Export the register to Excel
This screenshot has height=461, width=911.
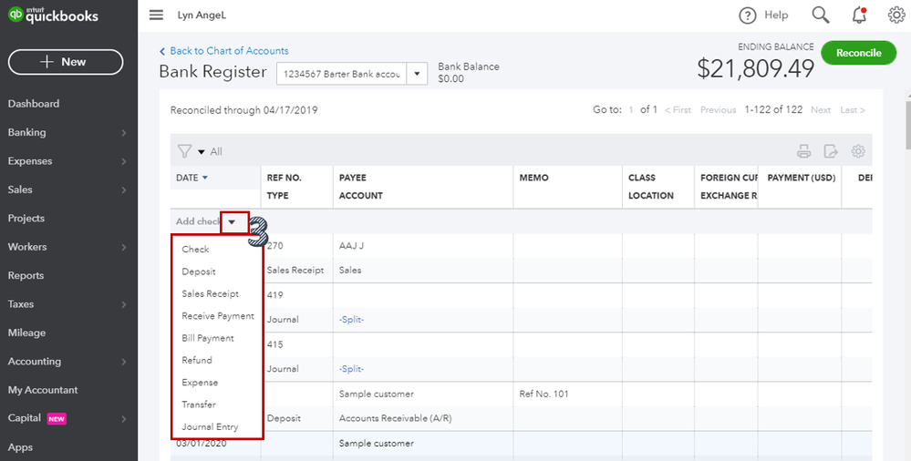point(831,151)
